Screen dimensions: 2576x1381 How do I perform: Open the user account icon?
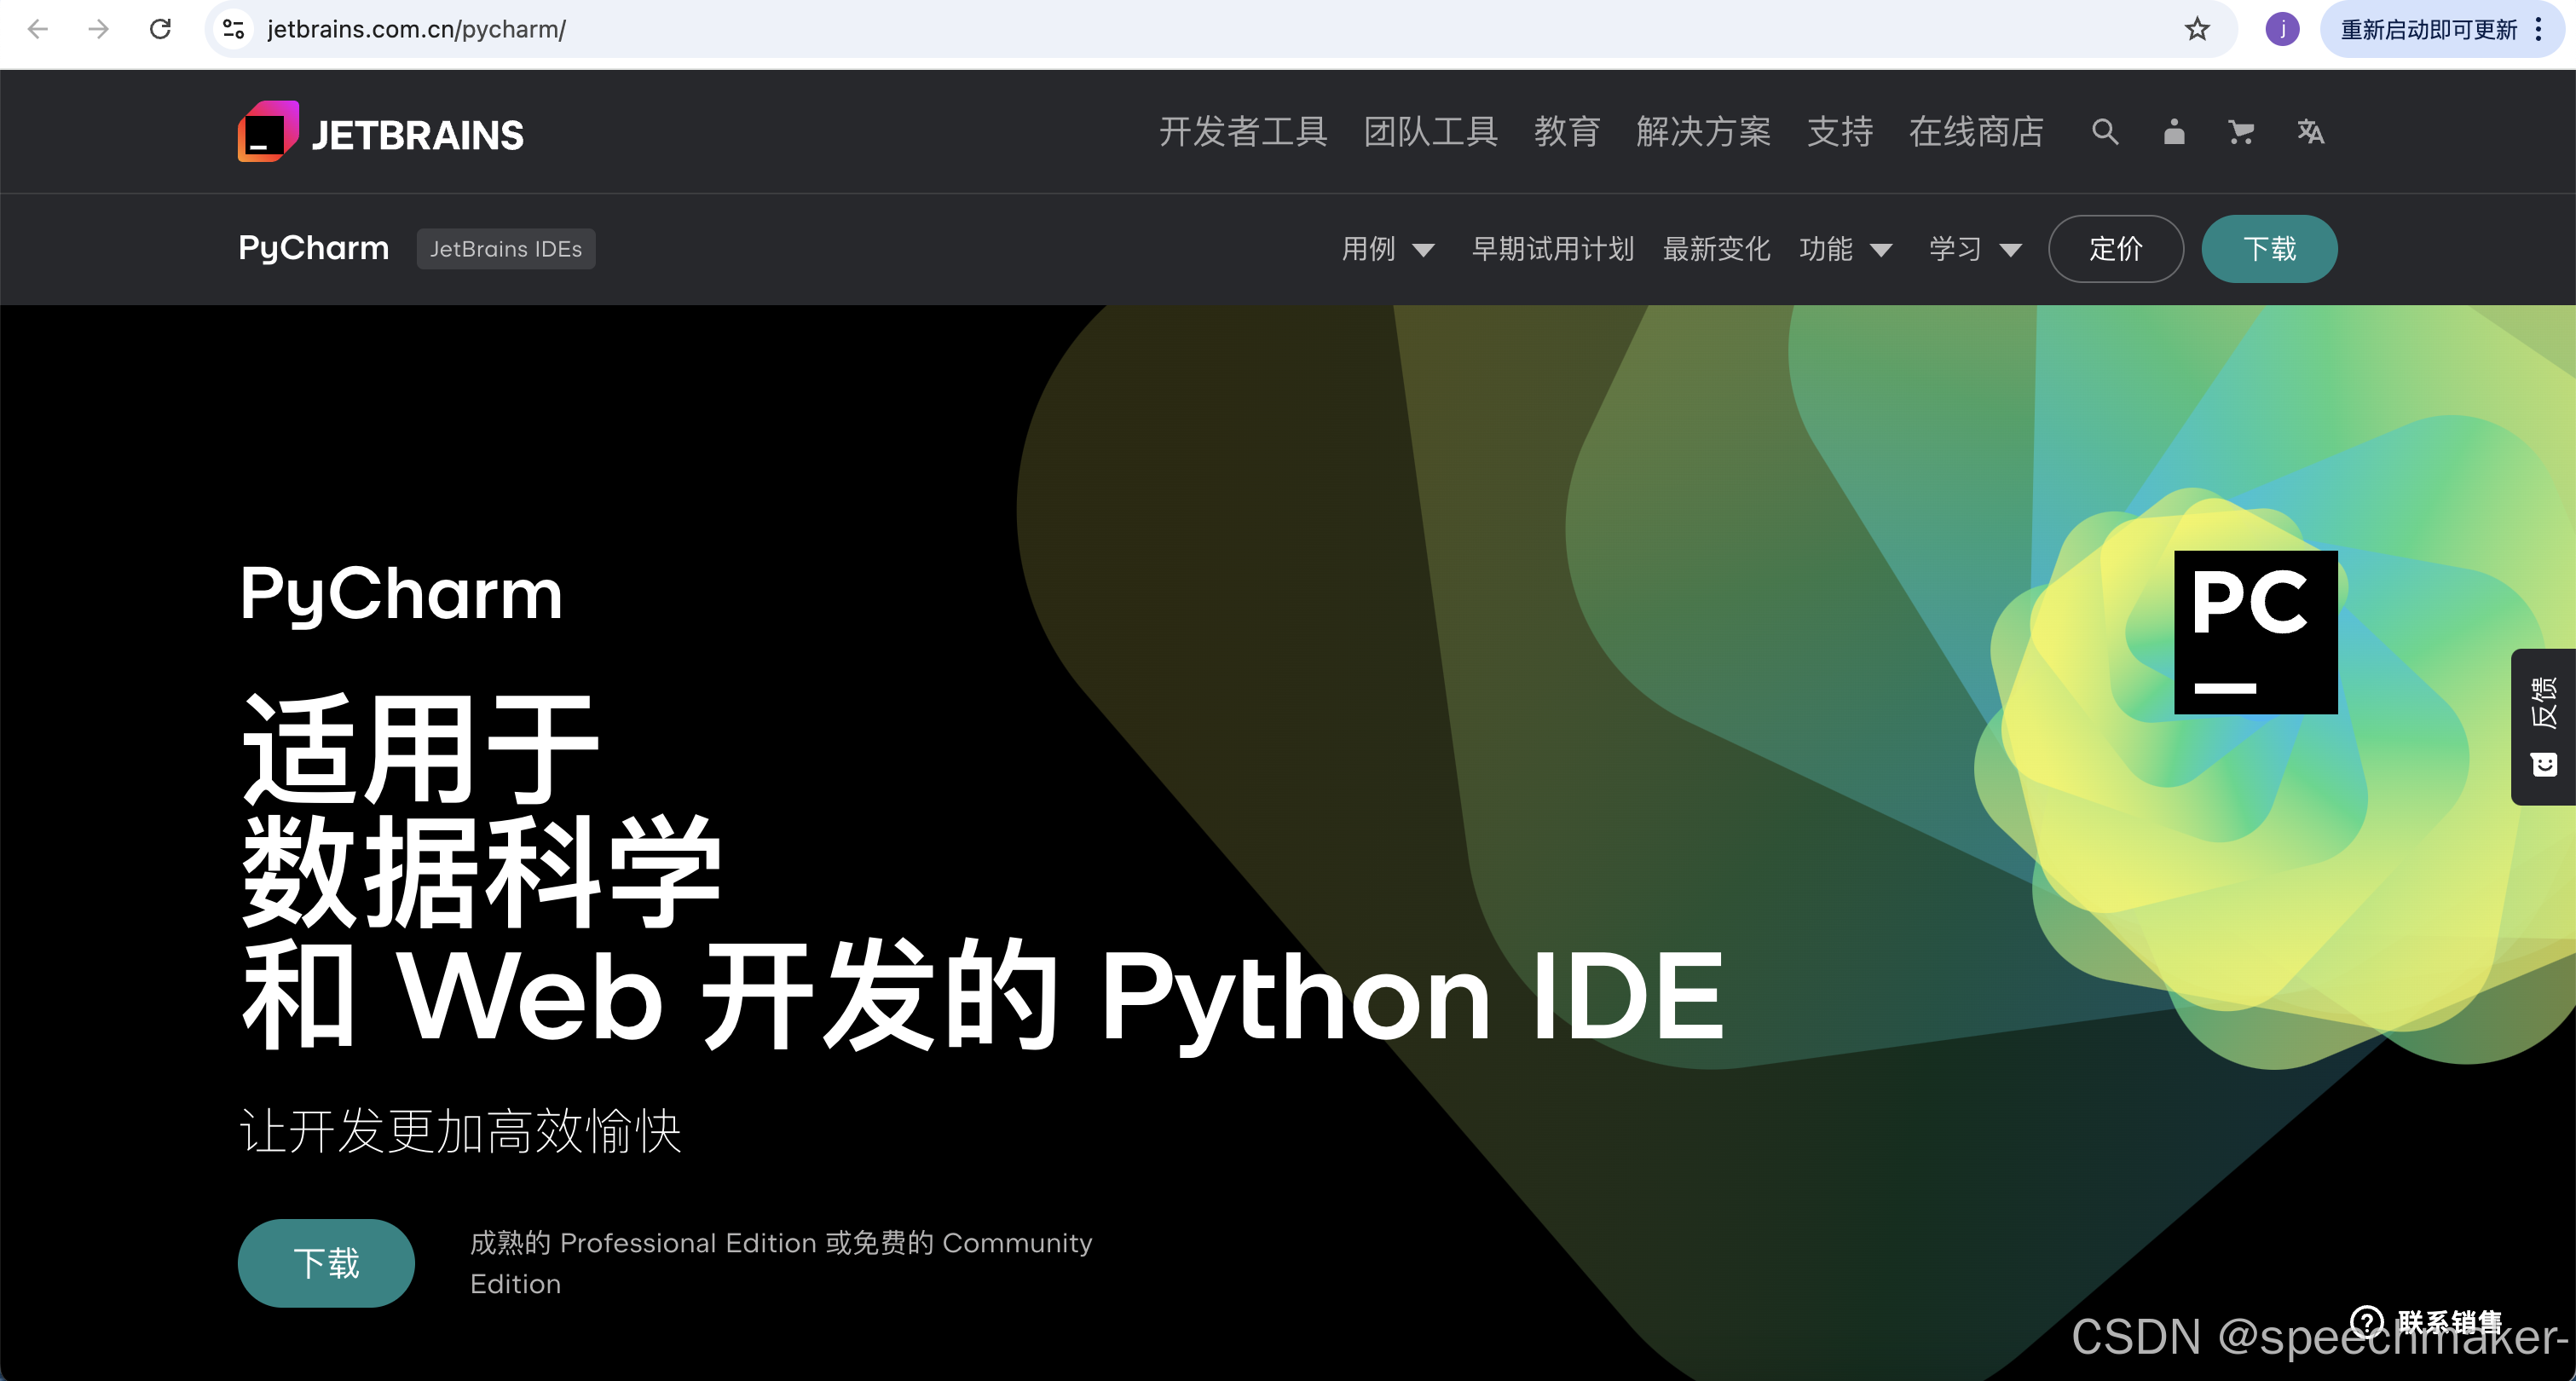(2174, 132)
